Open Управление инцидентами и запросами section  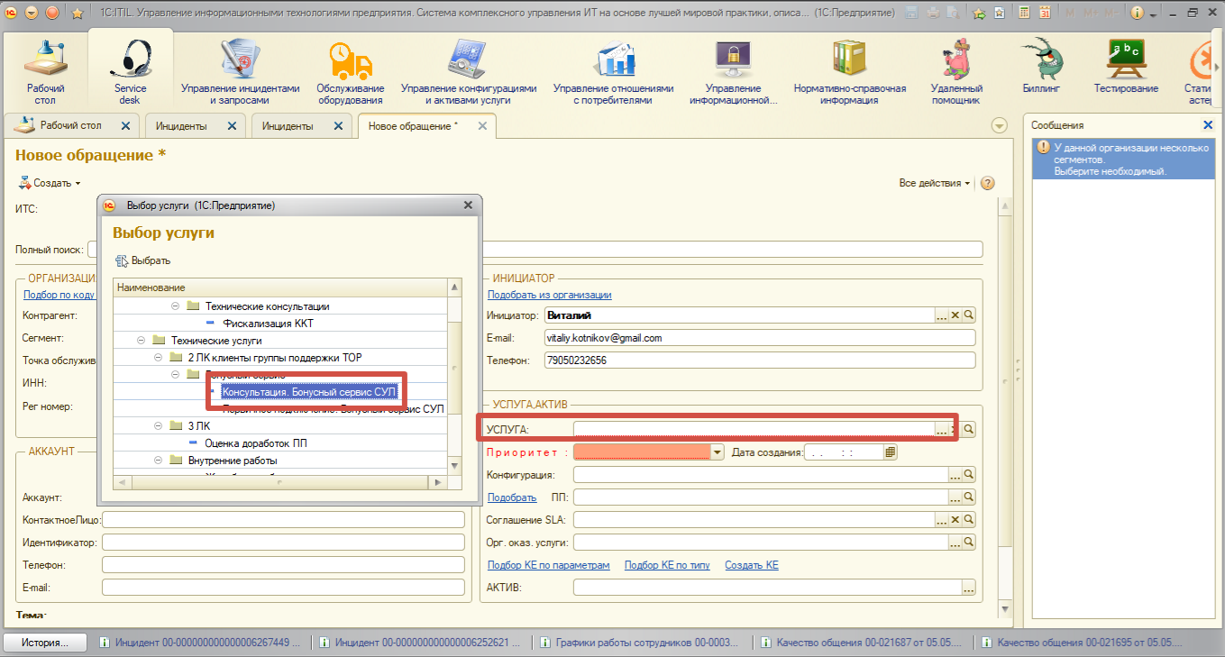click(x=240, y=72)
